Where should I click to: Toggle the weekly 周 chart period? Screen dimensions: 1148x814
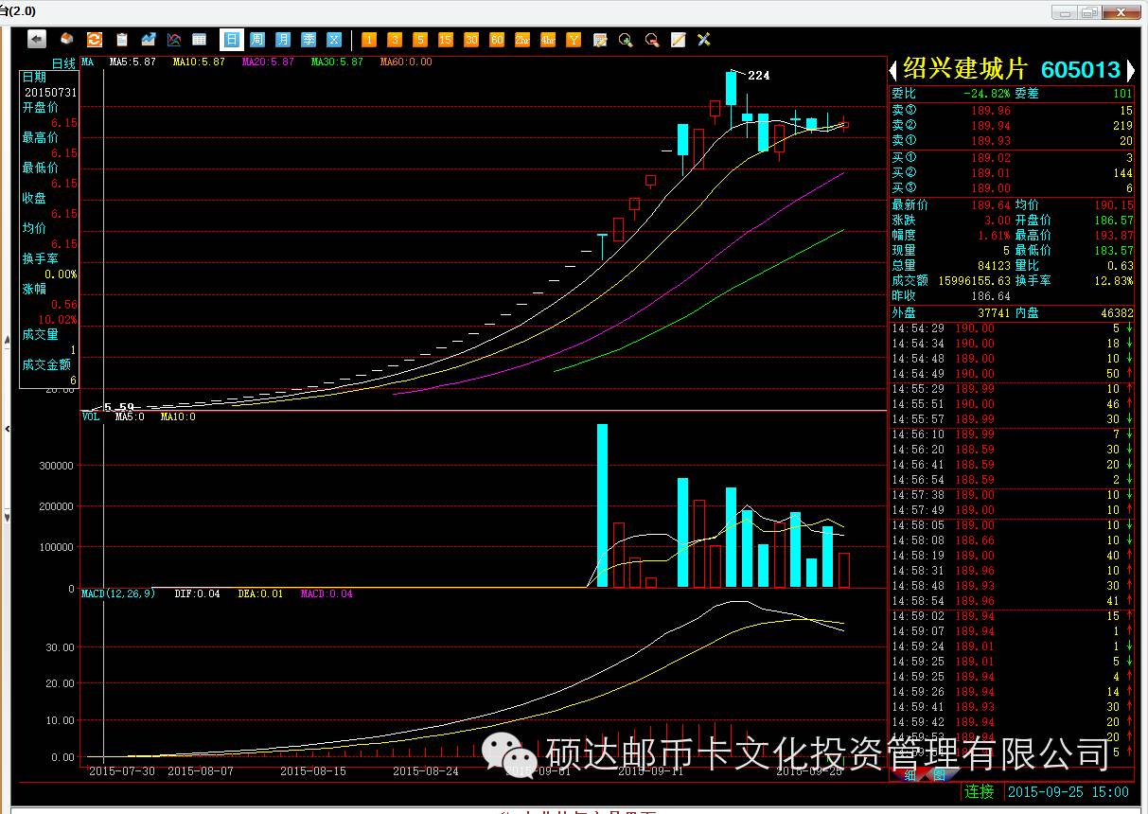pyautogui.click(x=257, y=40)
